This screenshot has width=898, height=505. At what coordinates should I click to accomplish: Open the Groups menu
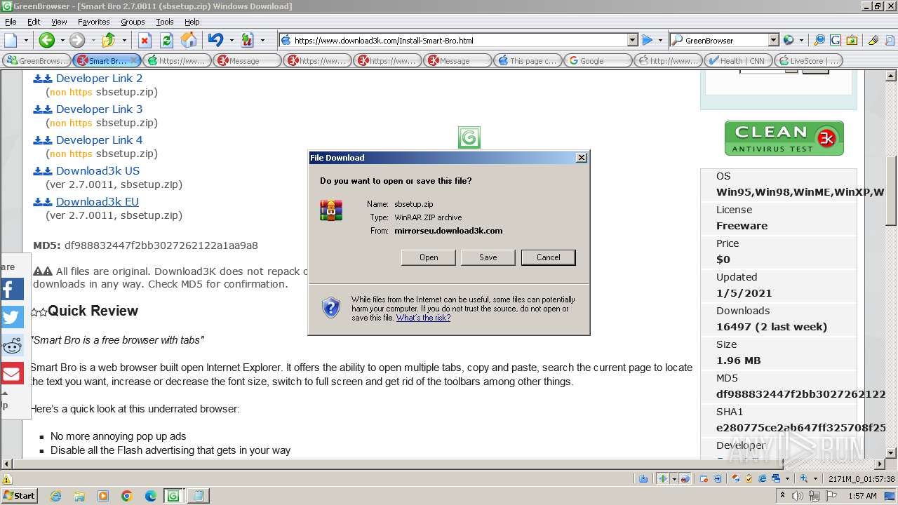133,22
